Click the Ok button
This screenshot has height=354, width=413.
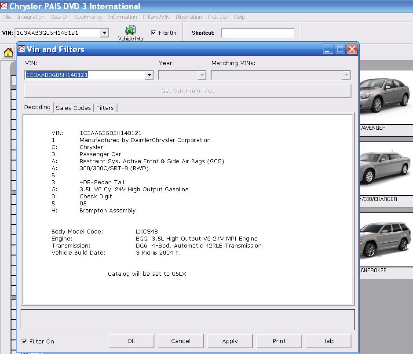tap(131, 341)
